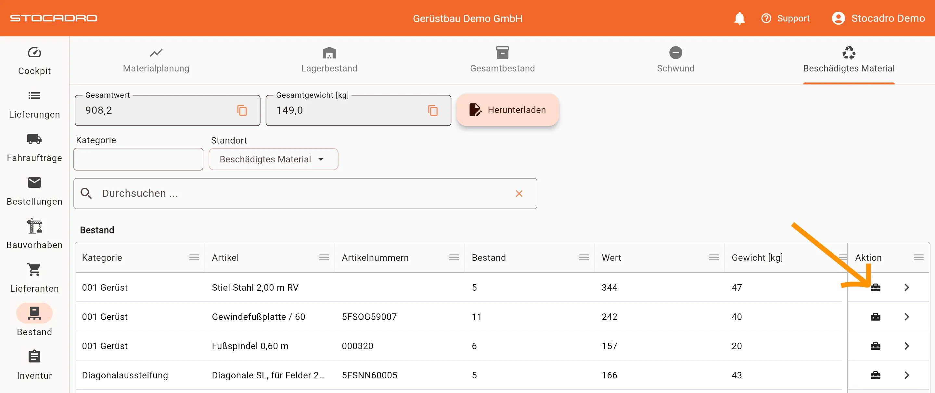Click the Herunterladen button
This screenshot has height=393, width=935.
[507, 110]
